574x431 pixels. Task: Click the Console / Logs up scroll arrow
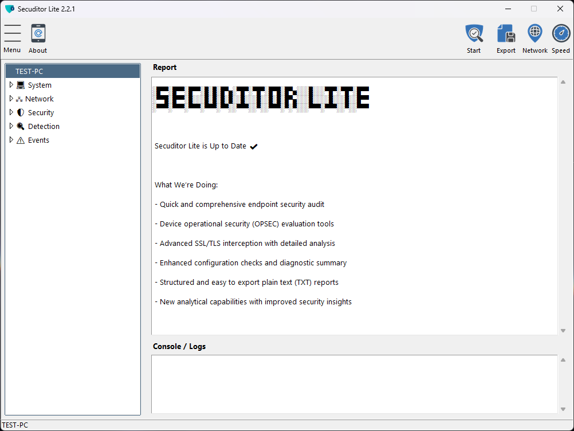click(563, 360)
